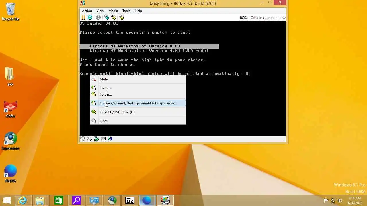Screen dimensions: 367x206
Task: Select Folder... in the CD-ROM menu
Action: click(x=138, y=94)
